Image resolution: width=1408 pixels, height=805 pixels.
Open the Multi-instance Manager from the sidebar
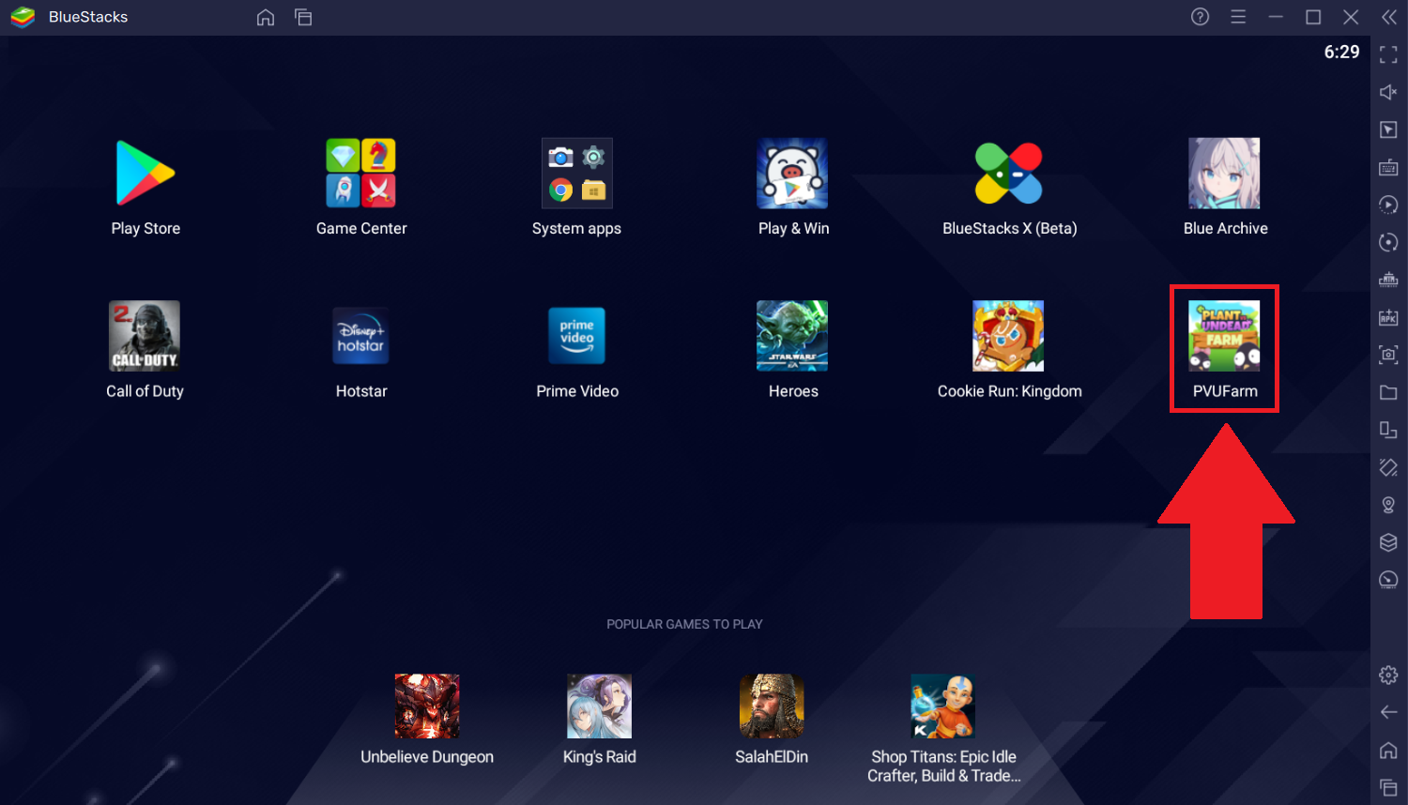(x=1388, y=430)
